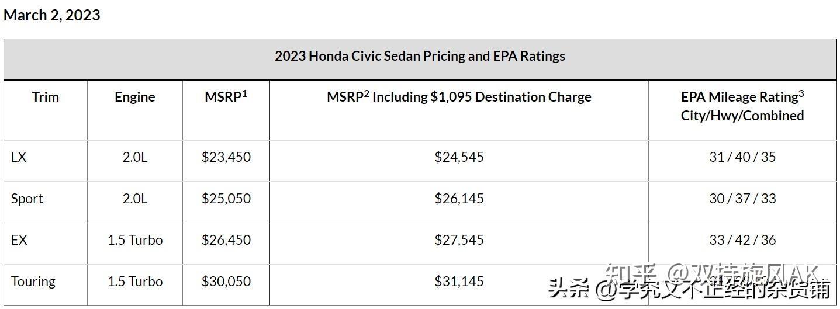Screen dimensions: 840x309
Task: Click the Destination Charge column header
Action: pyautogui.click(x=459, y=97)
